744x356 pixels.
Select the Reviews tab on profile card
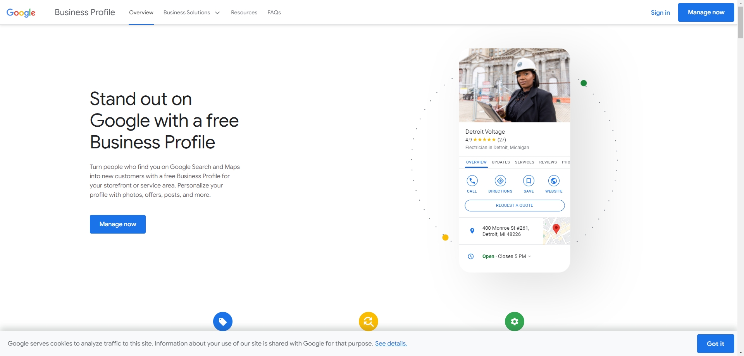[x=548, y=162]
